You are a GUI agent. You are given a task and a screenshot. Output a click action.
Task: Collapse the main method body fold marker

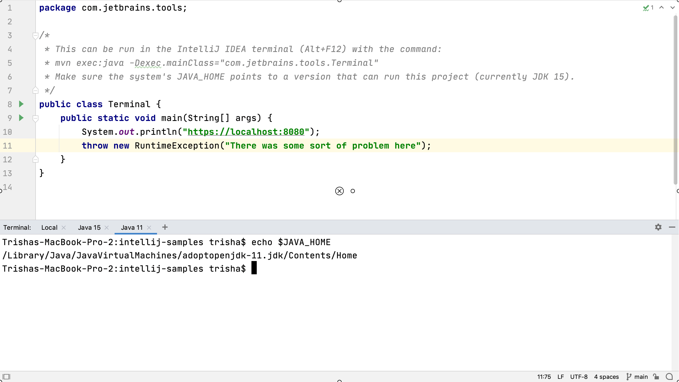point(36,118)
